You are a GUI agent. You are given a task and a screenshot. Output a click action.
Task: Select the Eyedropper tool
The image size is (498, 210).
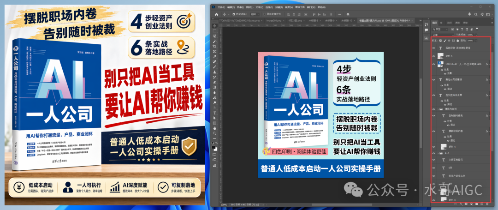click(x=214, y=57)
